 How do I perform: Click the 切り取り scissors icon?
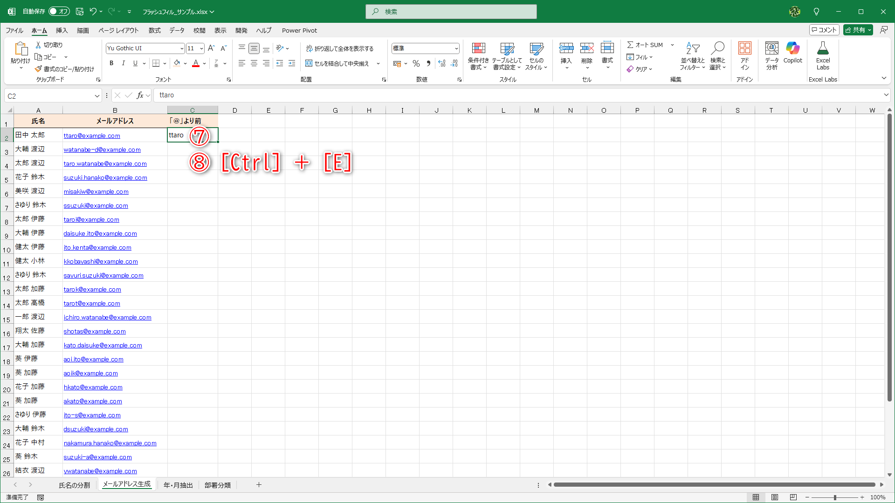click(38, 45)
